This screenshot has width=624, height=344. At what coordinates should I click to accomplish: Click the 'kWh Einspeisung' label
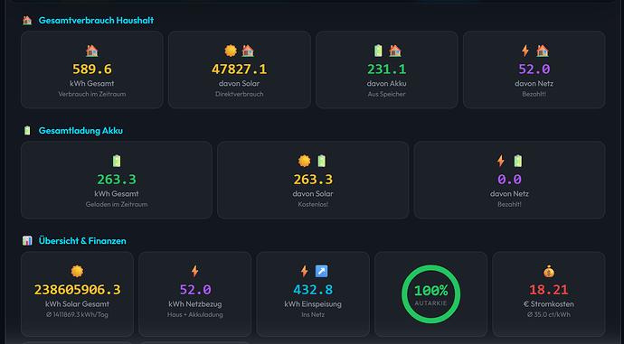pyautogui.click(x=313, y=304)
